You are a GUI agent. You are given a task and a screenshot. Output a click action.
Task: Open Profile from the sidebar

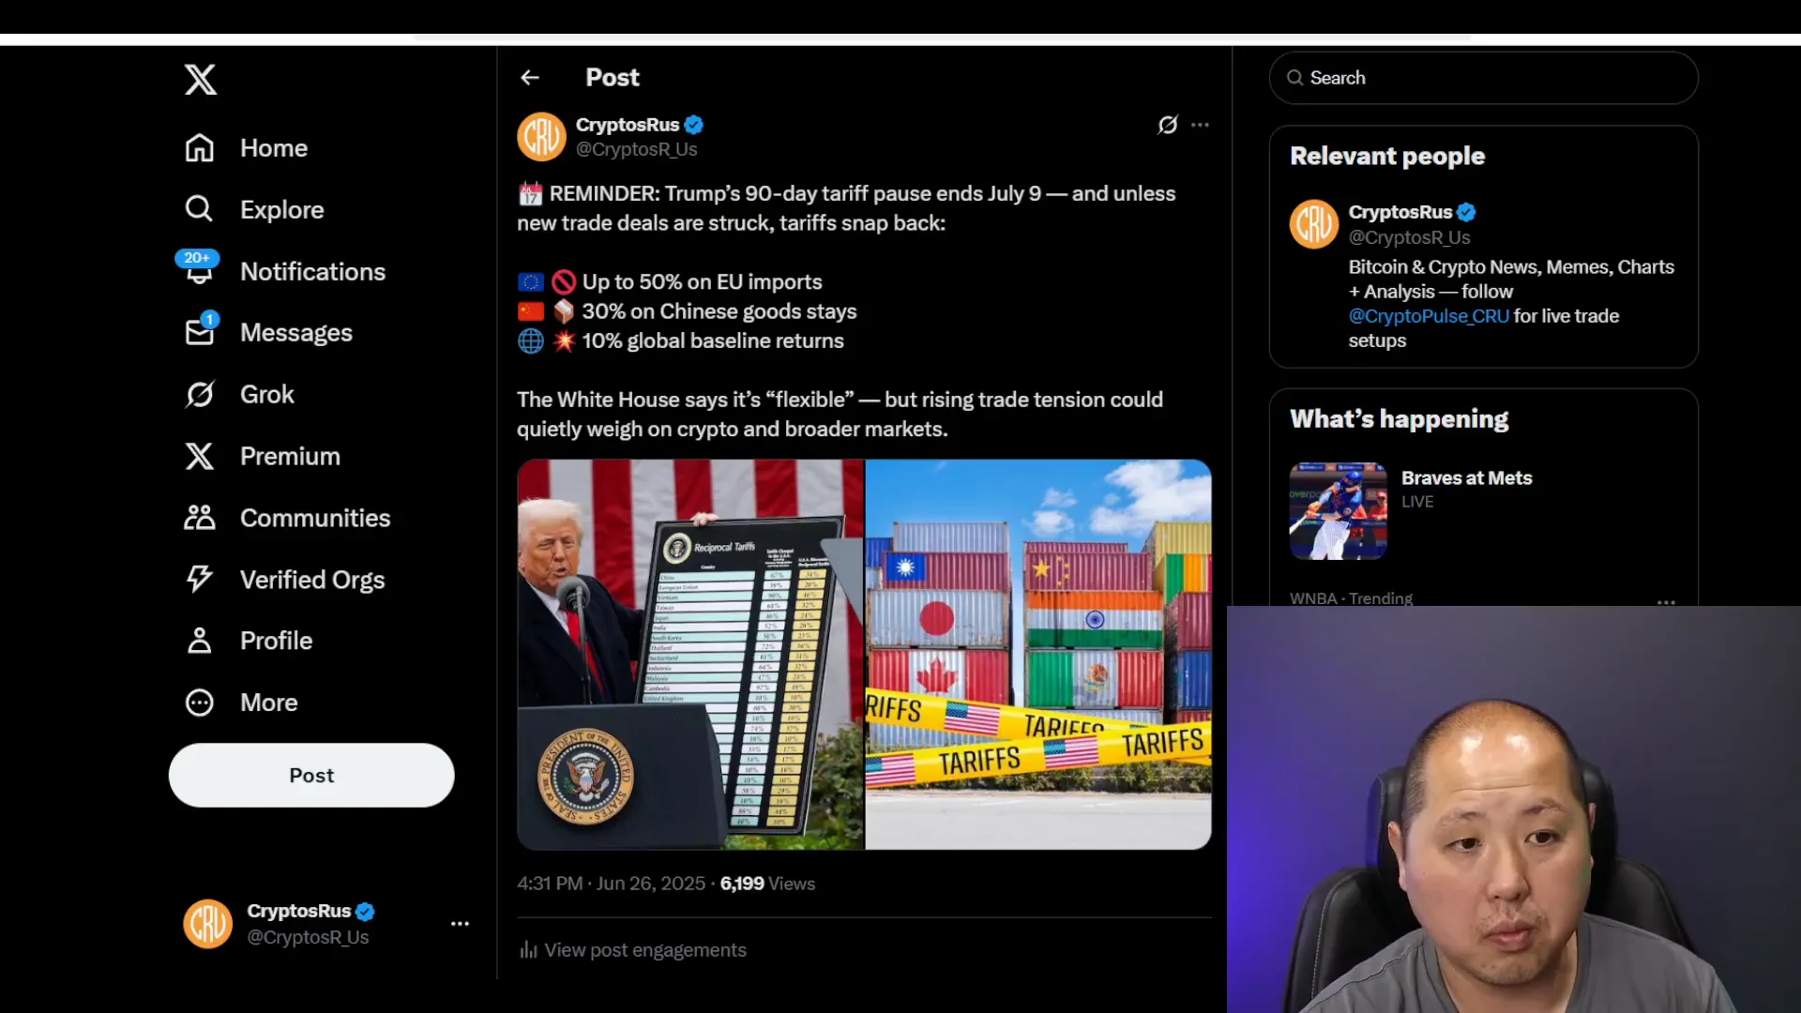pos(249,641)
